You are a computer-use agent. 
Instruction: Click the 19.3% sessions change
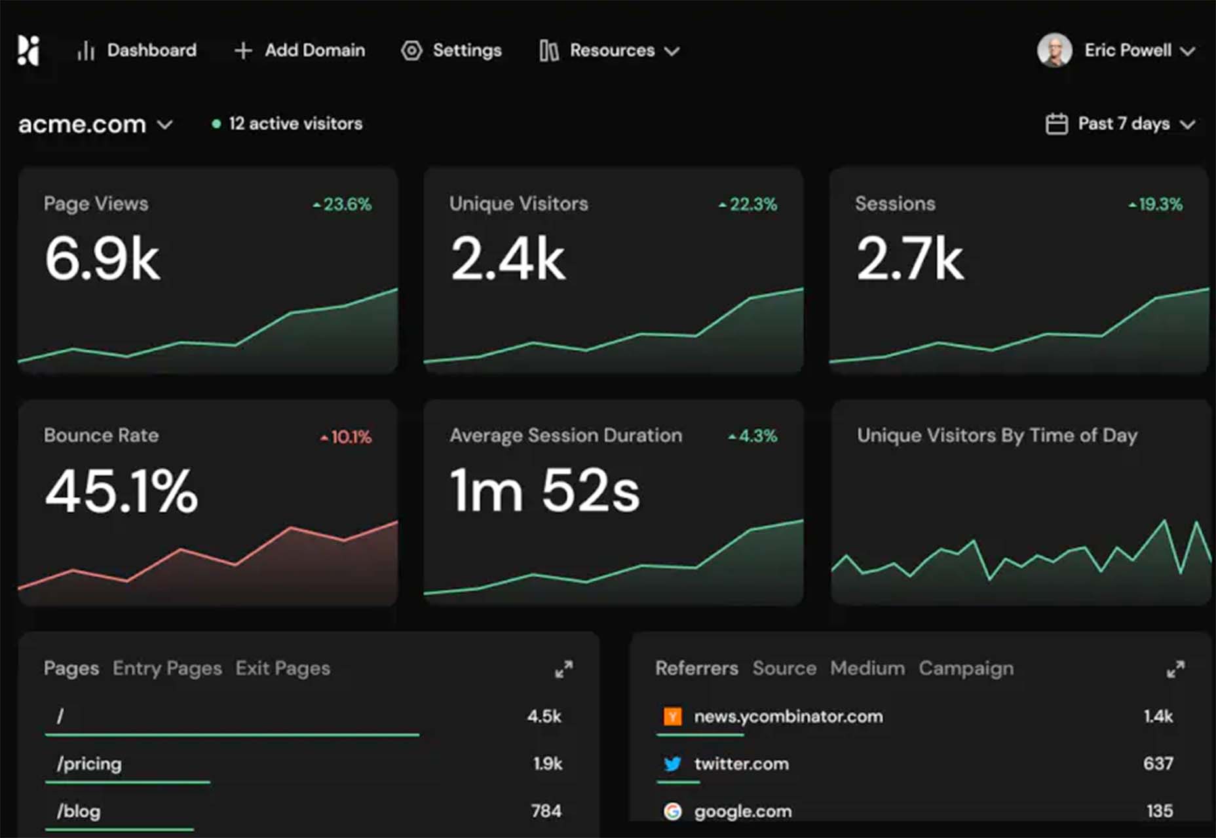(x=1155, y=204)
